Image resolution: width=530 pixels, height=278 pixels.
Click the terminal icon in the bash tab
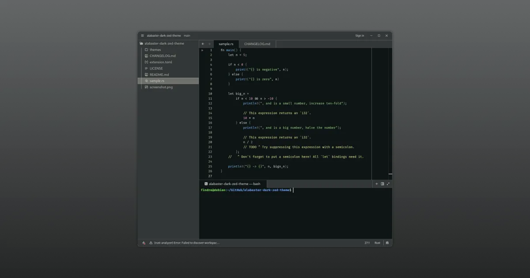206,184
